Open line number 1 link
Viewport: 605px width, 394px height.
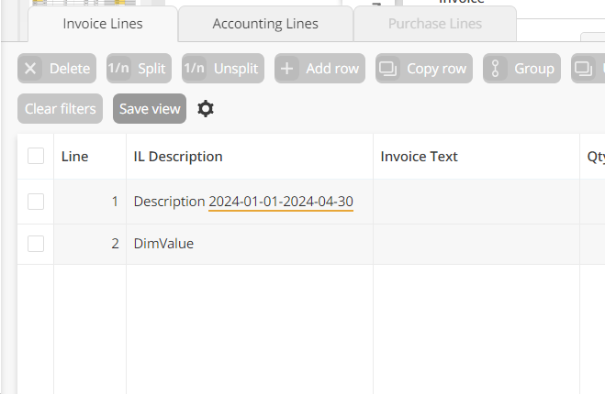point(115,202)
